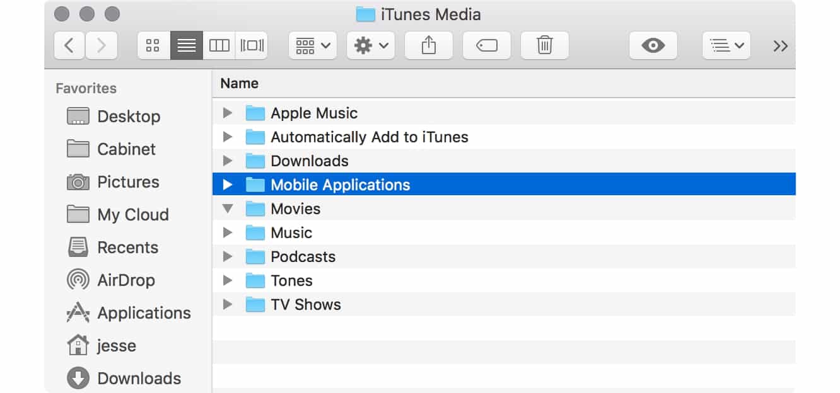Expand the Podcasts folder triangle
The image size is (840, 393).
228,257
